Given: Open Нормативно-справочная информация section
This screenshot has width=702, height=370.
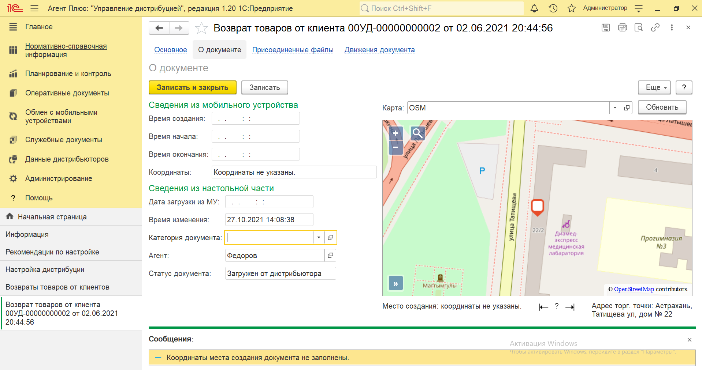Looking at the screenshot, I should point(71,50).
